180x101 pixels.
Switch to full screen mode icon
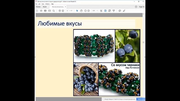[109, 11]
